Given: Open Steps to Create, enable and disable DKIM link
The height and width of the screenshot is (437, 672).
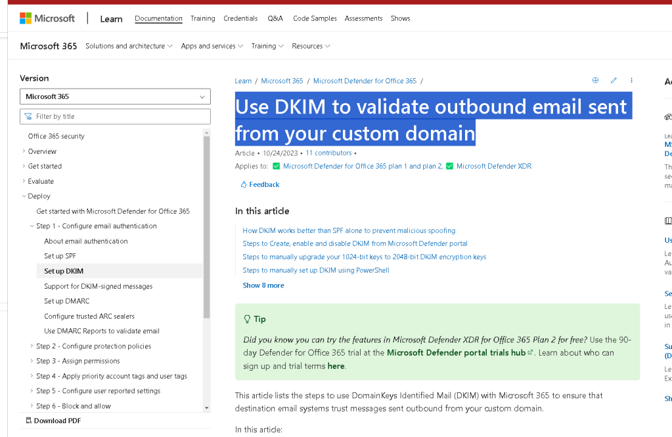Looking at the screenshot, I should 355,243.
